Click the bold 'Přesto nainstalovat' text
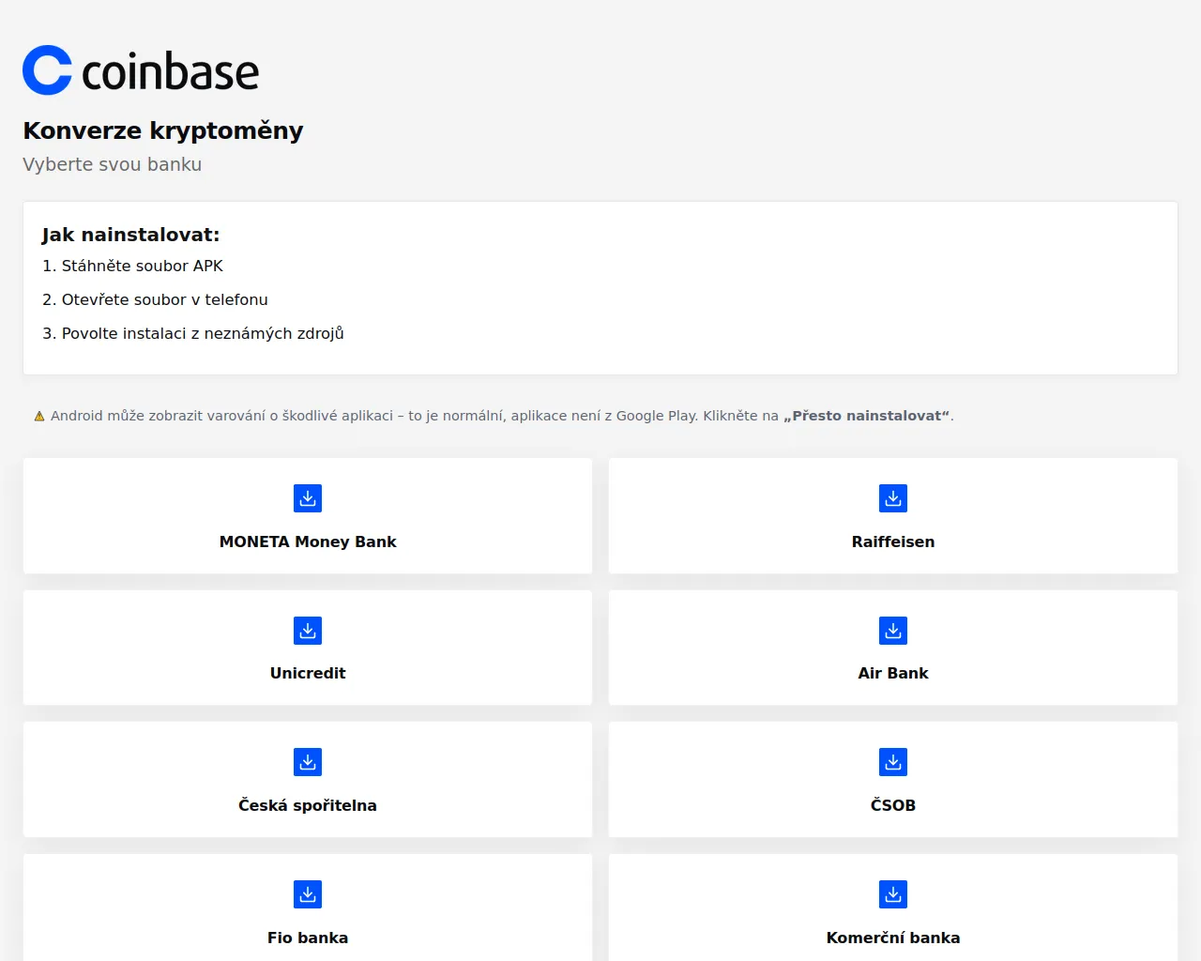Image resolution: width=1201 pixels, height=961 pixels. point(867,416)
